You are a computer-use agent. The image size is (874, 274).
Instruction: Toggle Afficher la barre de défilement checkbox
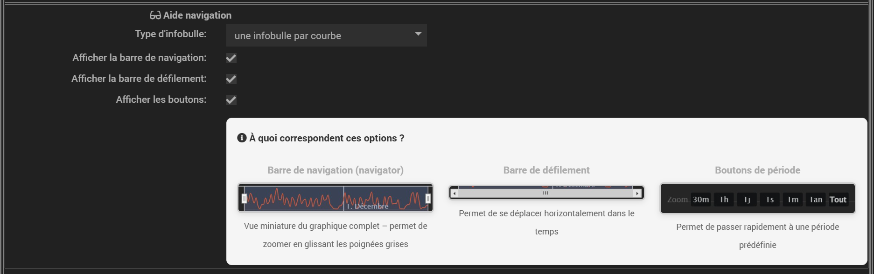231,79
